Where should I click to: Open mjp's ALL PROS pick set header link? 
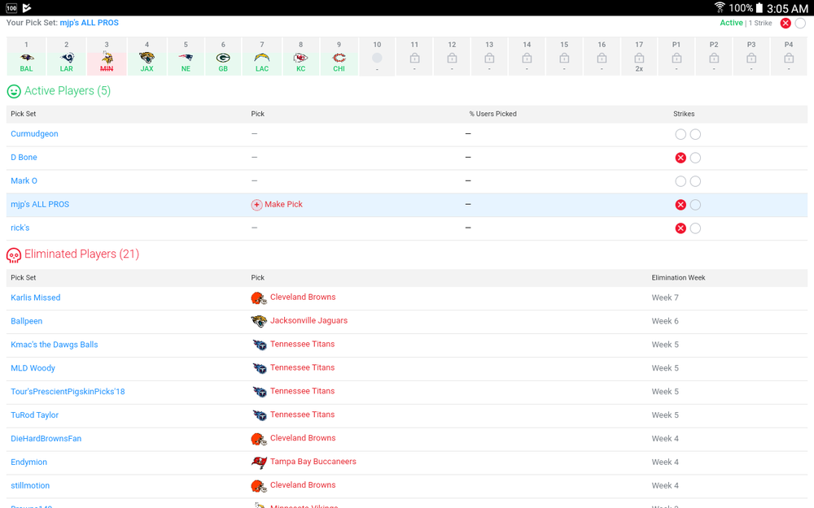click(90, 23)
